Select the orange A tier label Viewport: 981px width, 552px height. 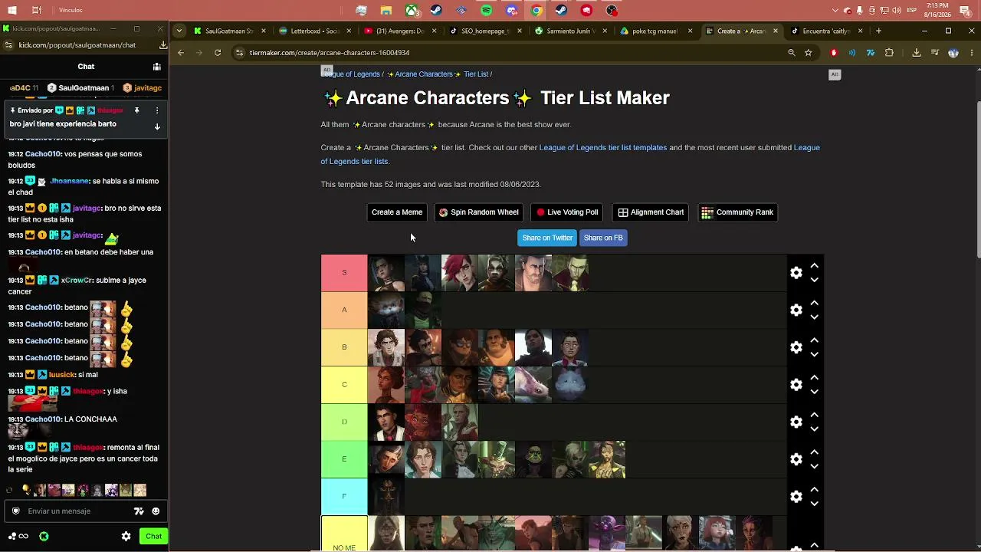coord(344,310)
